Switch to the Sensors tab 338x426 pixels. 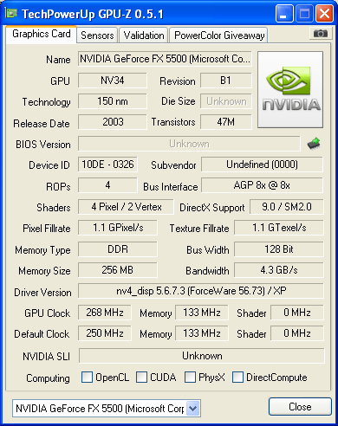97,35
